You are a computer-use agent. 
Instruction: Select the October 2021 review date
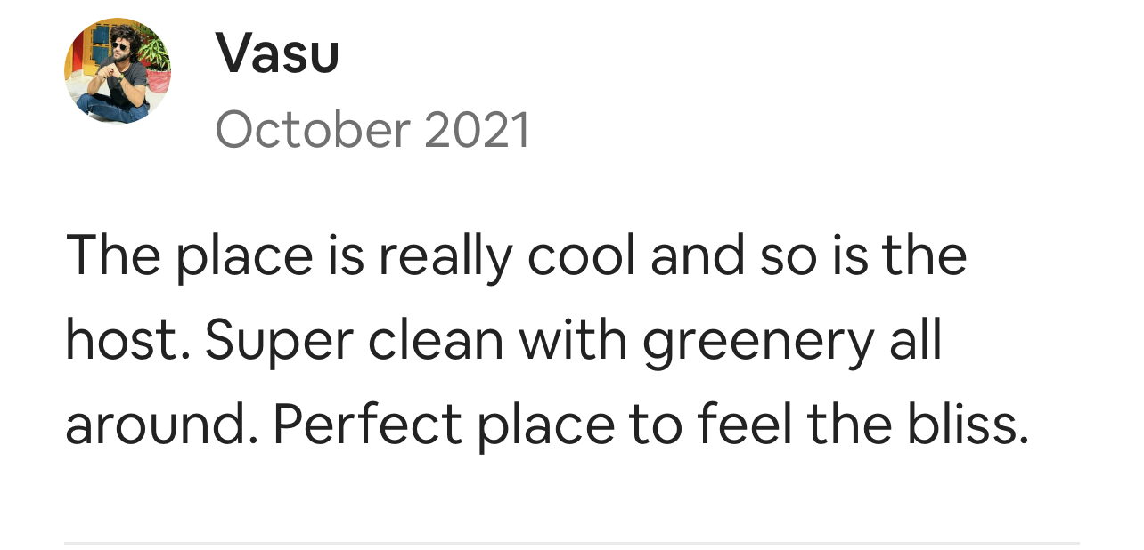click(372, 130)
